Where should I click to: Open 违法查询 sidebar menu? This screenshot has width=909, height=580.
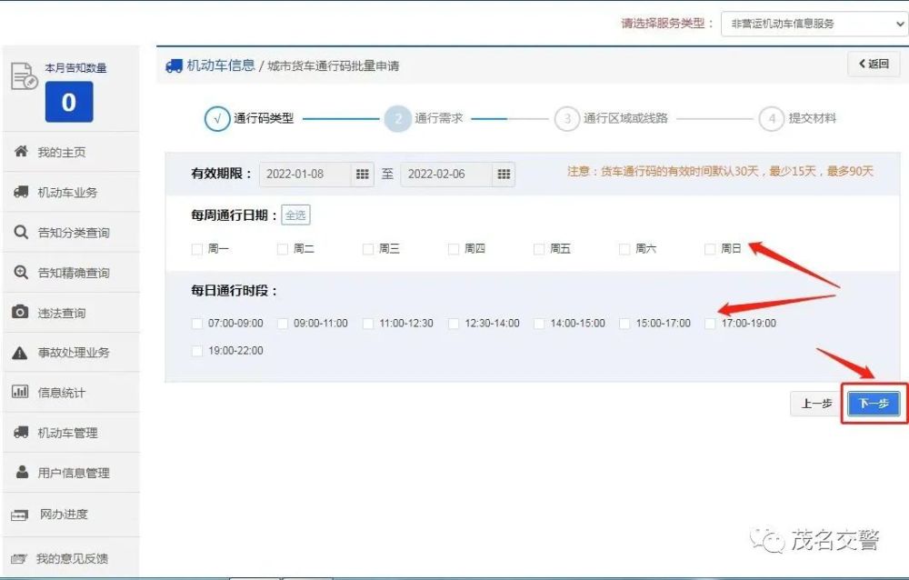coord(71,313)
